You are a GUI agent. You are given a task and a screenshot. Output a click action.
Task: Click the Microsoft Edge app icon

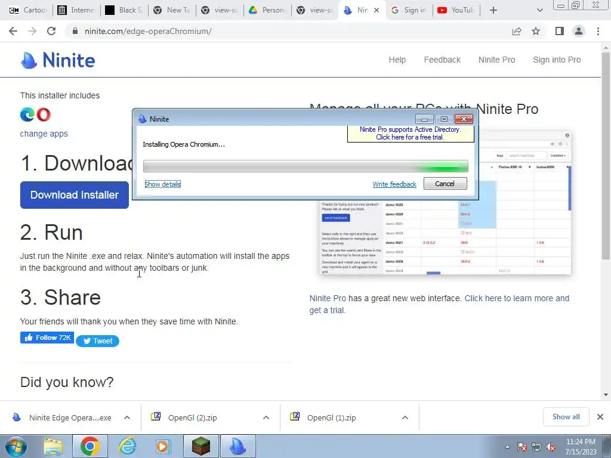point(27,114)
